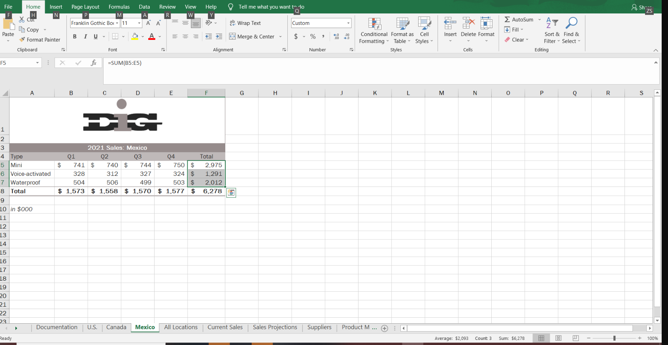
Task: Apply yellow fill color
Action: [x=135, y=36]
